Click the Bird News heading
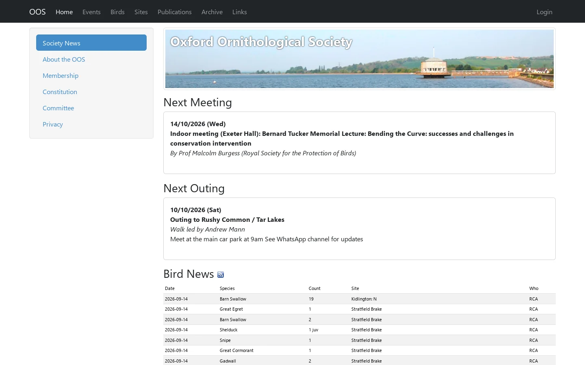This screenshot has height=365, width=585. pyautogui.click(x=188, y=274)
